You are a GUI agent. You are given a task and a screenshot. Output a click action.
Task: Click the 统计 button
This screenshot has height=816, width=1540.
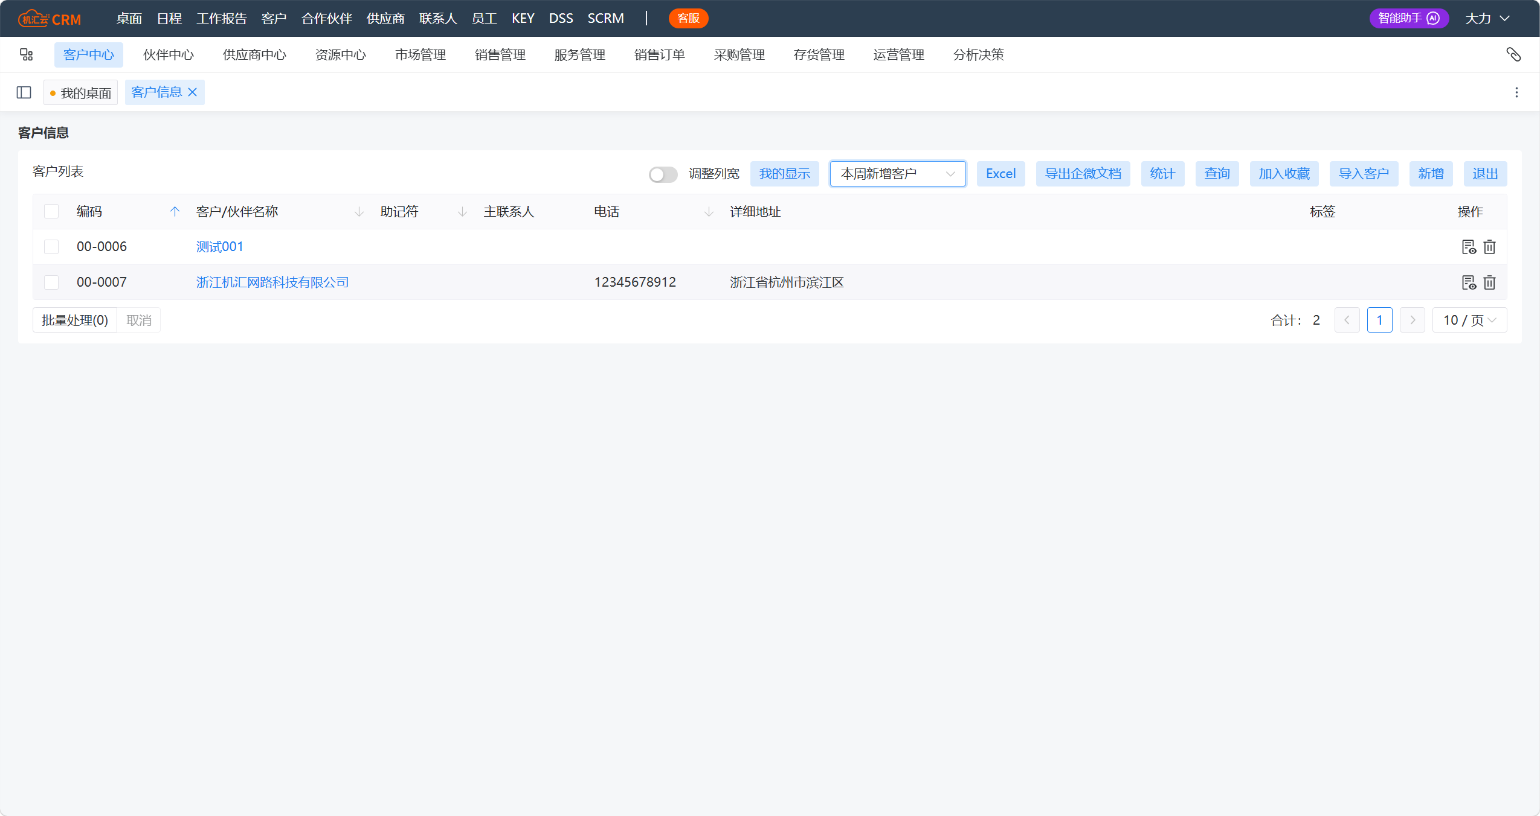[x=1163, y=174]
